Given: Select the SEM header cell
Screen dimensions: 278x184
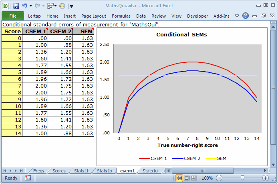Looking at the screenshot, I should click(x=83, y=31).
